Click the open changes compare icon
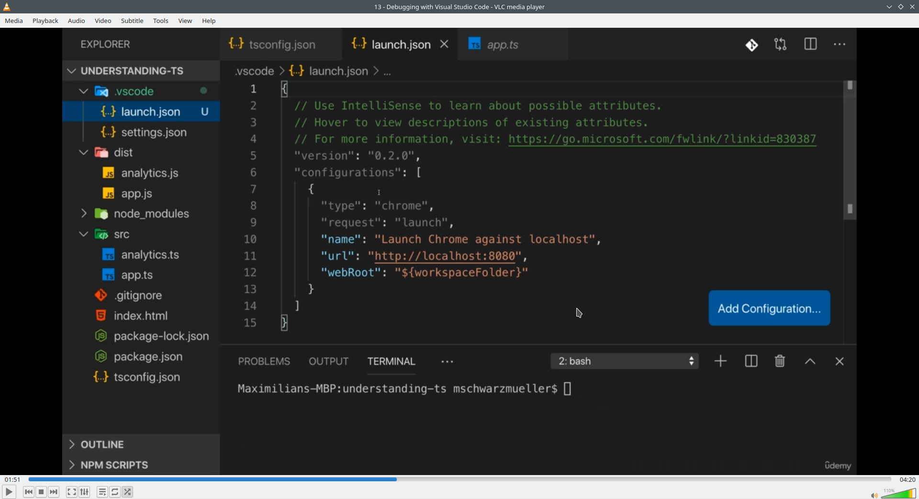The width and height of the screenshot is (919, 499). click(781, 45)
